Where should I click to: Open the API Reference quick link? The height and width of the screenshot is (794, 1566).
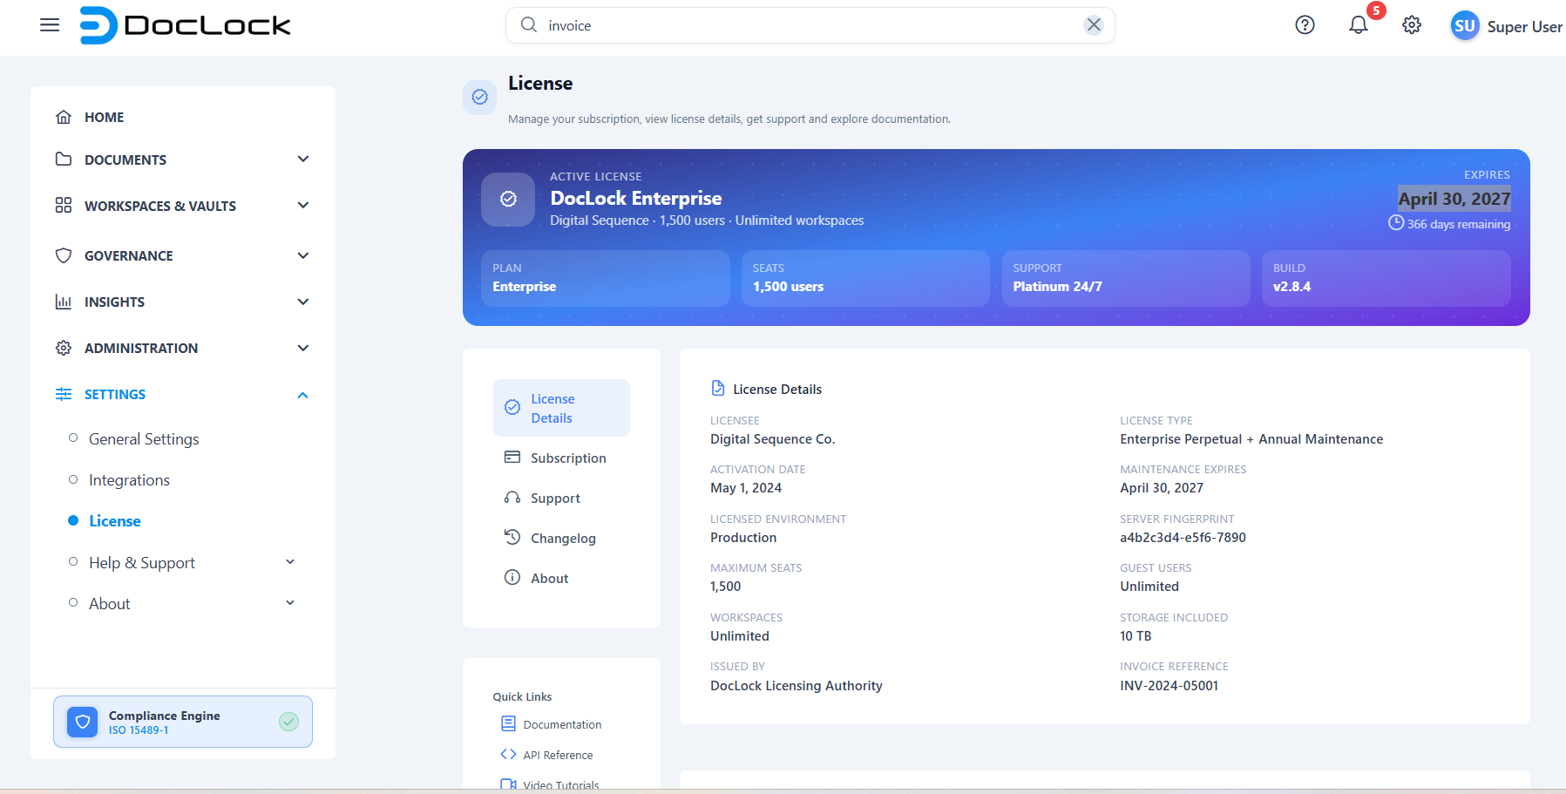[x=558, y=755]
